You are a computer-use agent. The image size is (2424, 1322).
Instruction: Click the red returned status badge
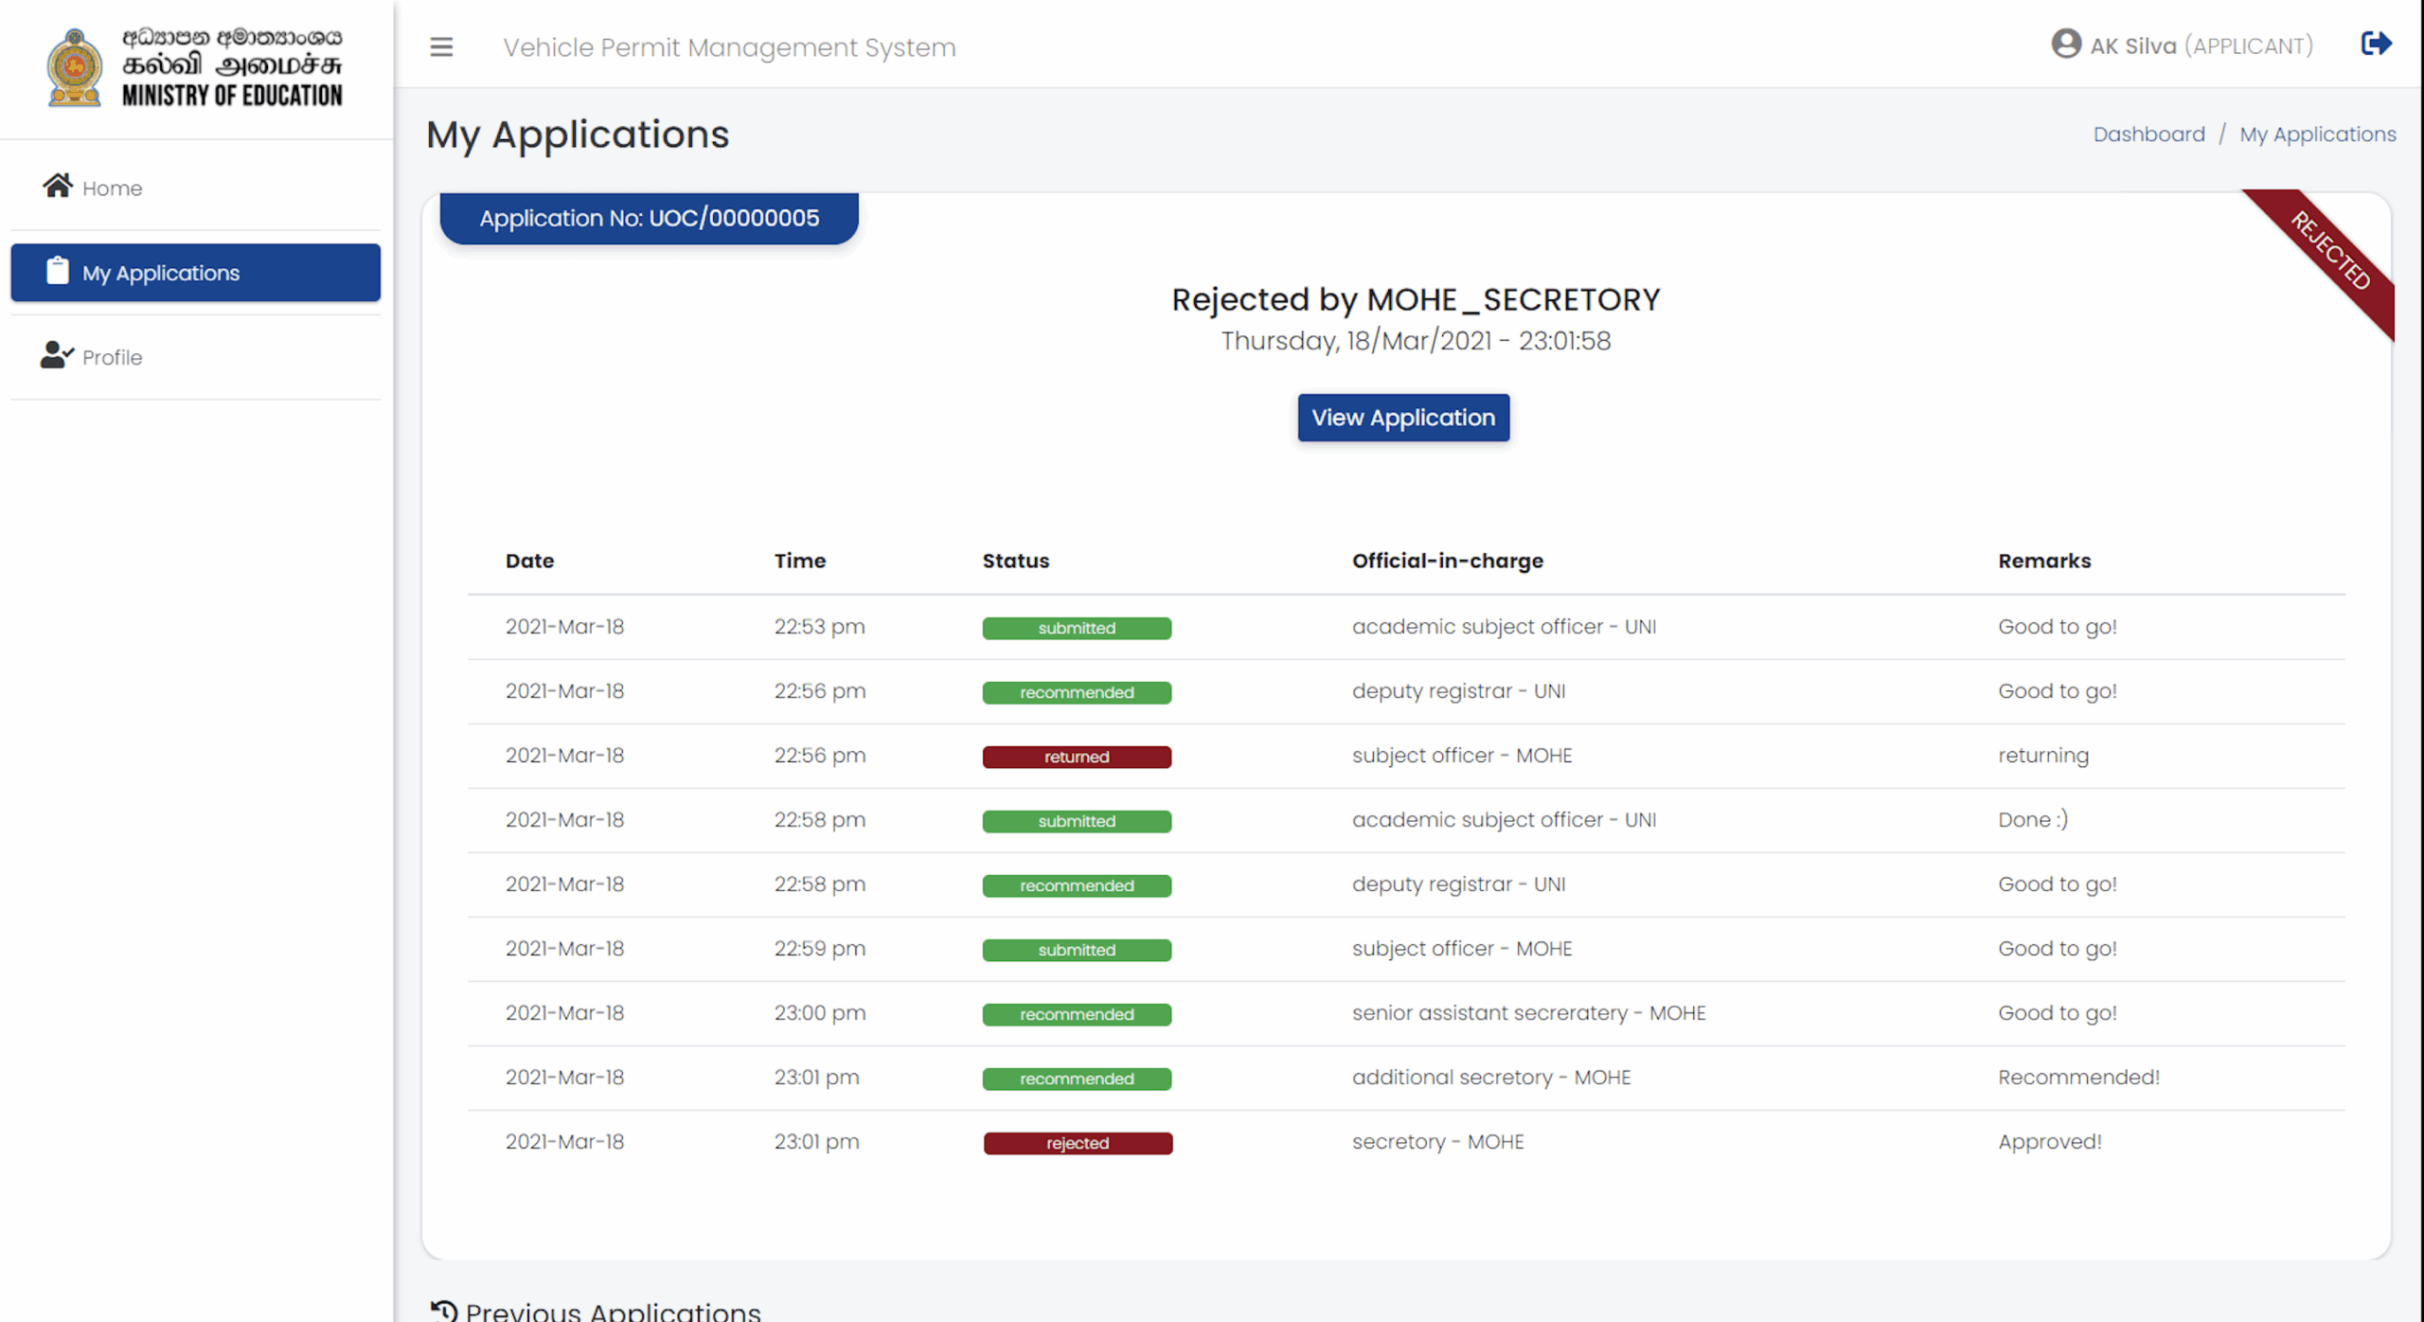coord(1077,757)
